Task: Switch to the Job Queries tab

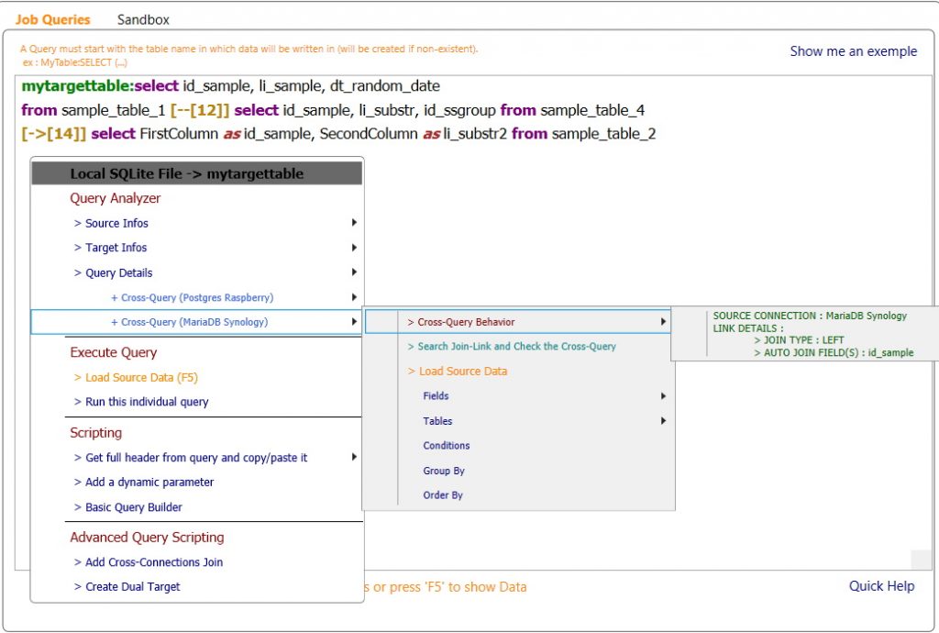Action: [x=52, y=20]
